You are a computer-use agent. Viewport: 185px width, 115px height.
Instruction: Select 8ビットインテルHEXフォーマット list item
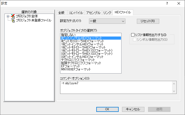(91, 38)
